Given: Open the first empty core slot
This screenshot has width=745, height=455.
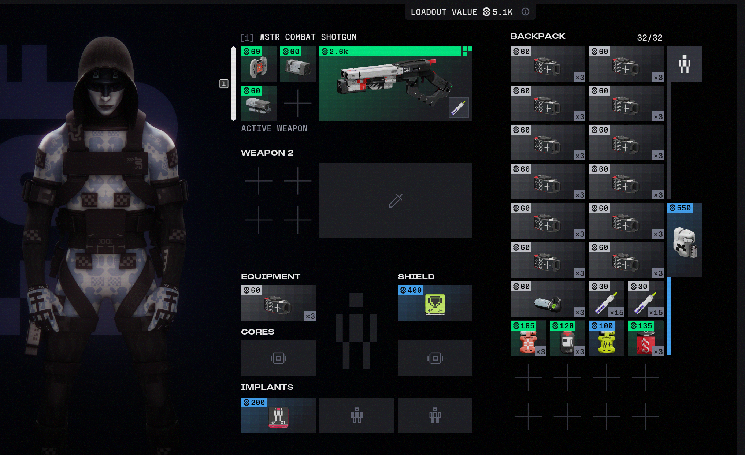Looking at the screenshot, I should tap(278, 358).
